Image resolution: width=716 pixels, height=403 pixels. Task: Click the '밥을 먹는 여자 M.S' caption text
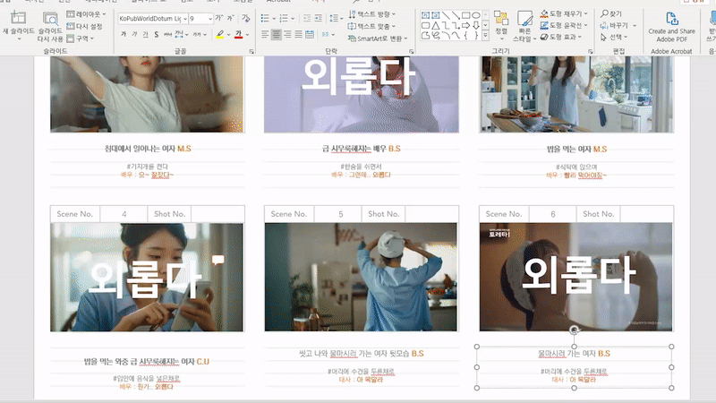click(576, 149)
